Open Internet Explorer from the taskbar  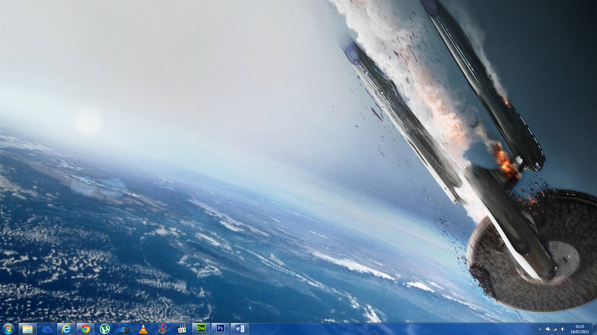66,329
